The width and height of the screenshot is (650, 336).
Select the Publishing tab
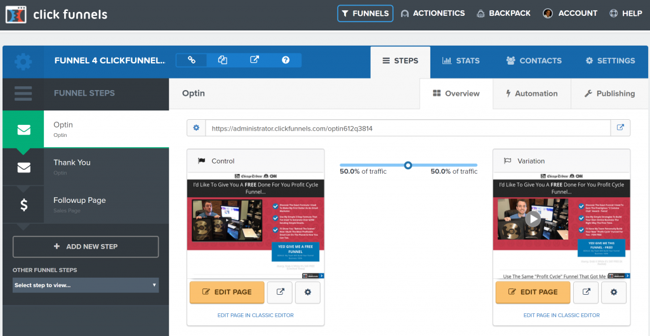pos(610,94)
